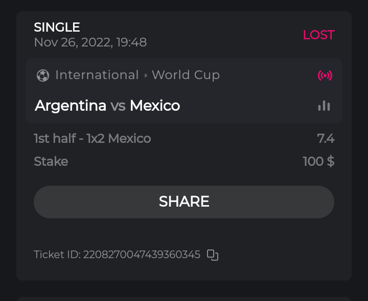Screen dimensions: 368x301
Task: Click the LOST bet status label
Action: tap(318, 35)
